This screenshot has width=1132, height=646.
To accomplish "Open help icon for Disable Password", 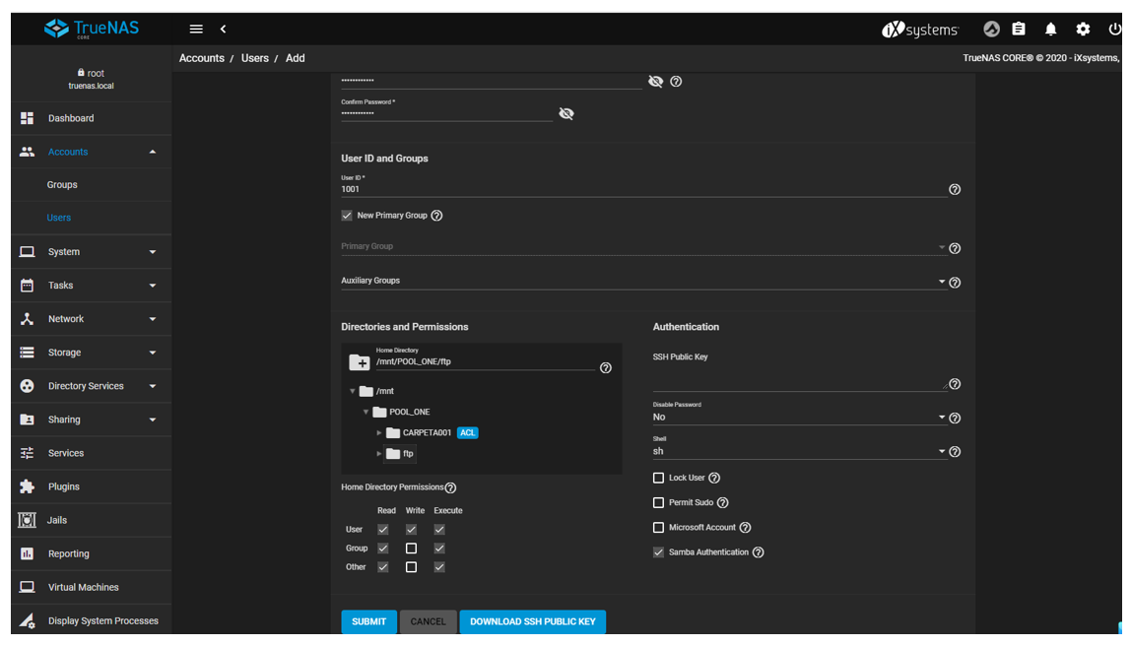I will click(955, 418).
